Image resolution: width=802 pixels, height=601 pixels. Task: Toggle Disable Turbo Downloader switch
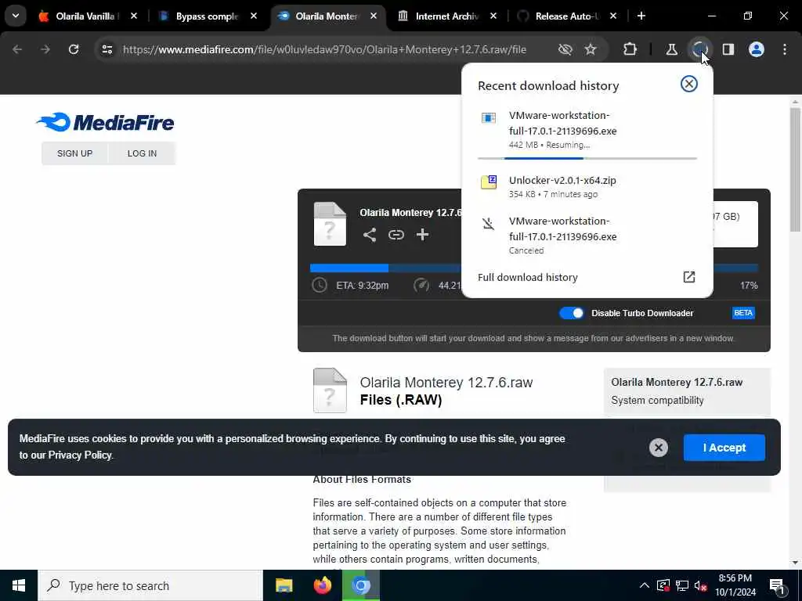pyautogui.click(x=571, y=313)
